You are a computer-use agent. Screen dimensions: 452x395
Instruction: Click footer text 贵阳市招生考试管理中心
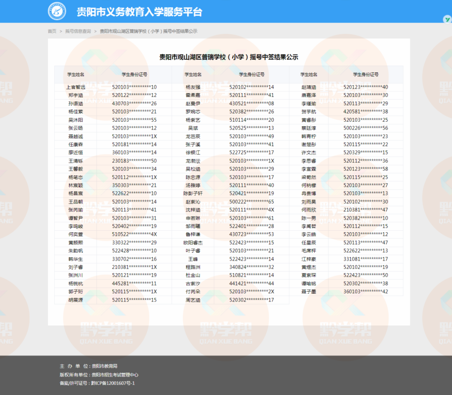coord(115,375)
